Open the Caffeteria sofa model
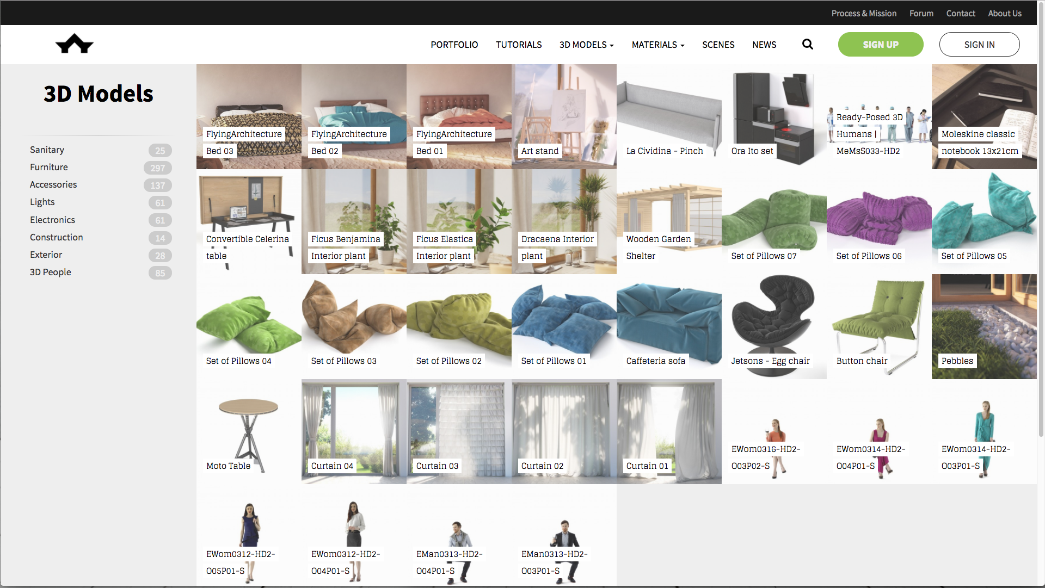 click(669, 326)
